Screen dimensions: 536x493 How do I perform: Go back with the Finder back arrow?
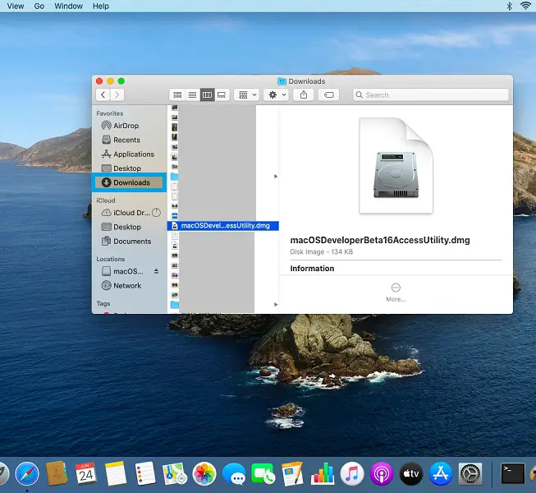[103, 94]
